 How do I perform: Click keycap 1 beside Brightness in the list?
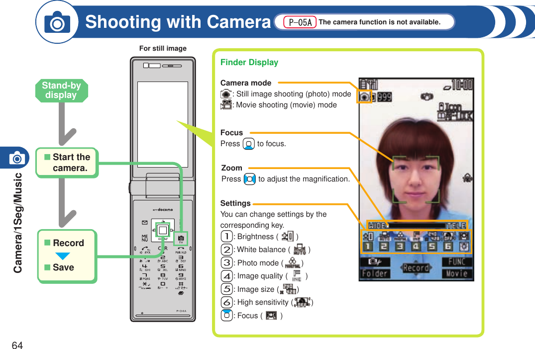point(226,236)
